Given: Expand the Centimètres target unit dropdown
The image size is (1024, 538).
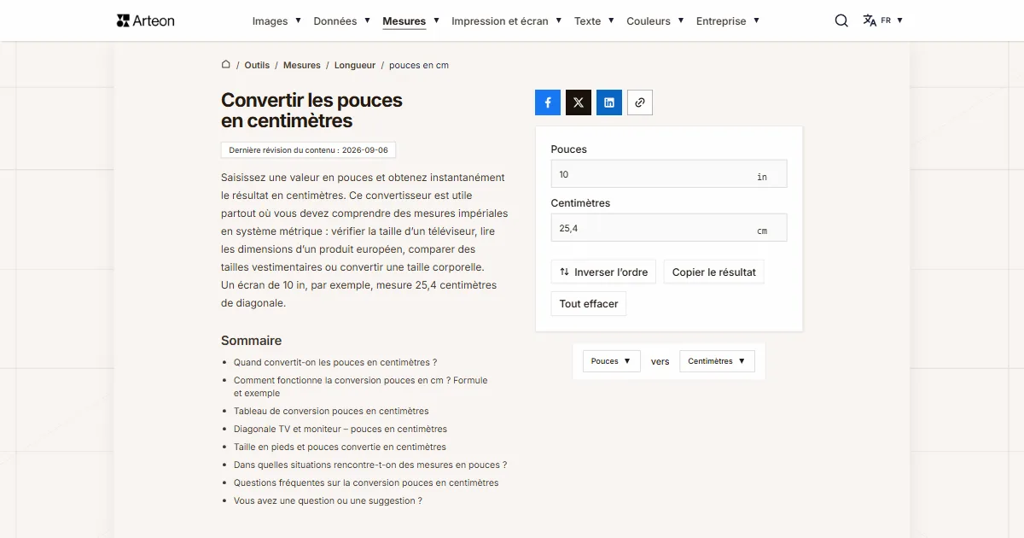Looking at the screenshot, I should tap(717, 361).
